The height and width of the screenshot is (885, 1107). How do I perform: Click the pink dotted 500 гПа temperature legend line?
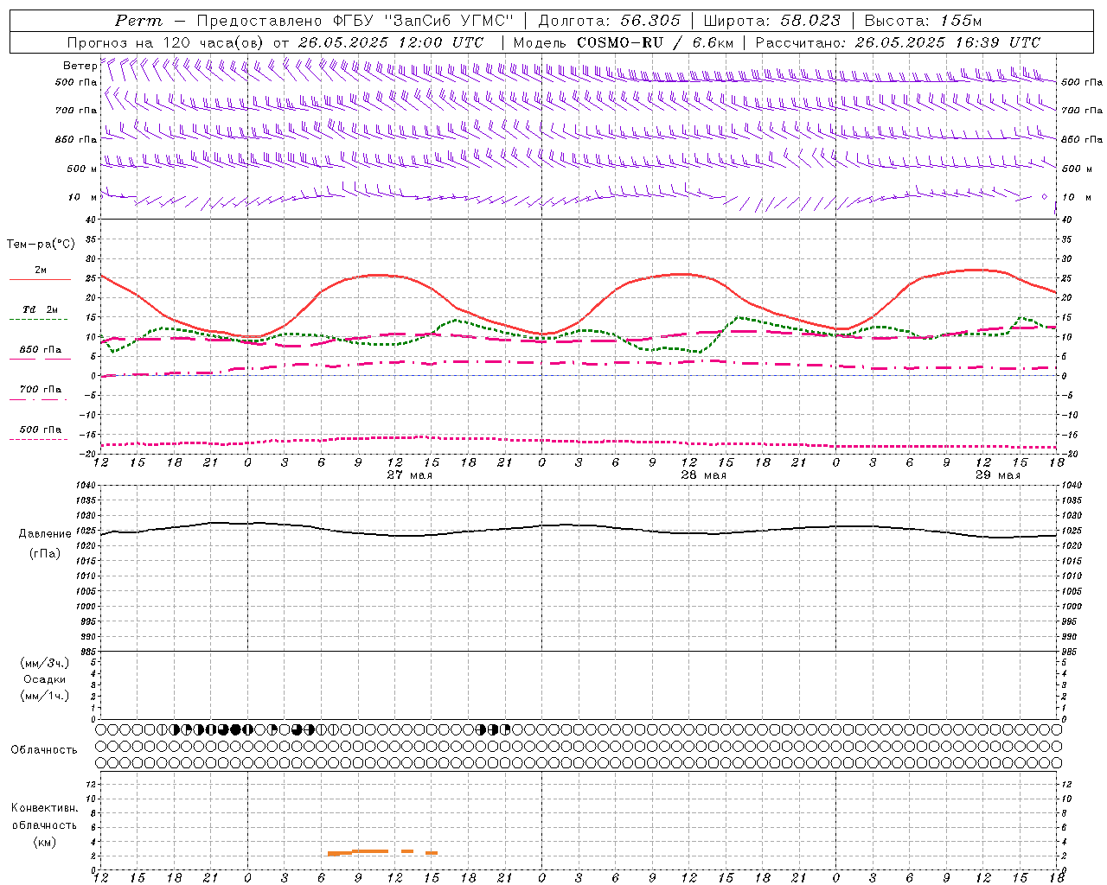click(38, 440)
